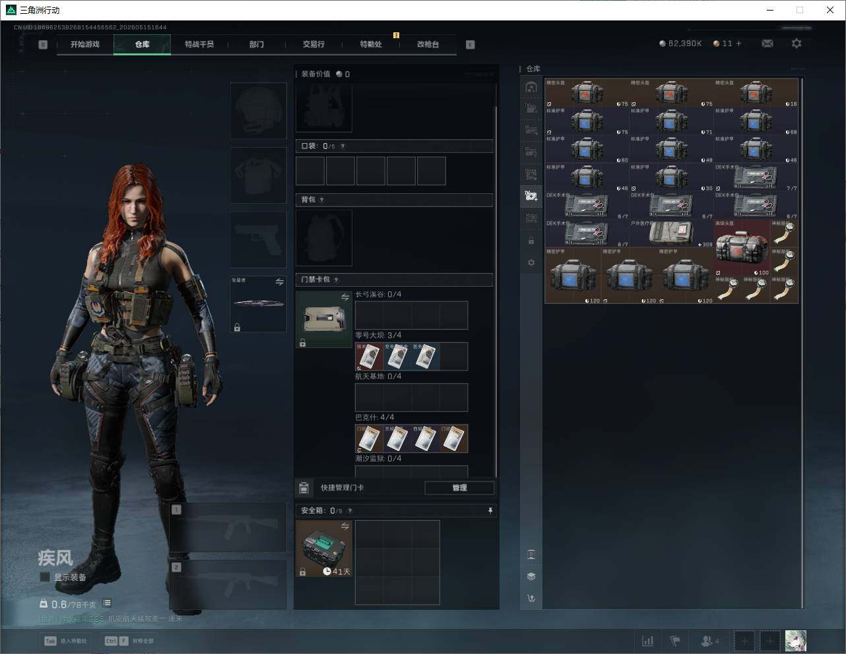Open the 部门 tab
The image size is (846, 654).
pyautogui.click(x=257, y=44)
